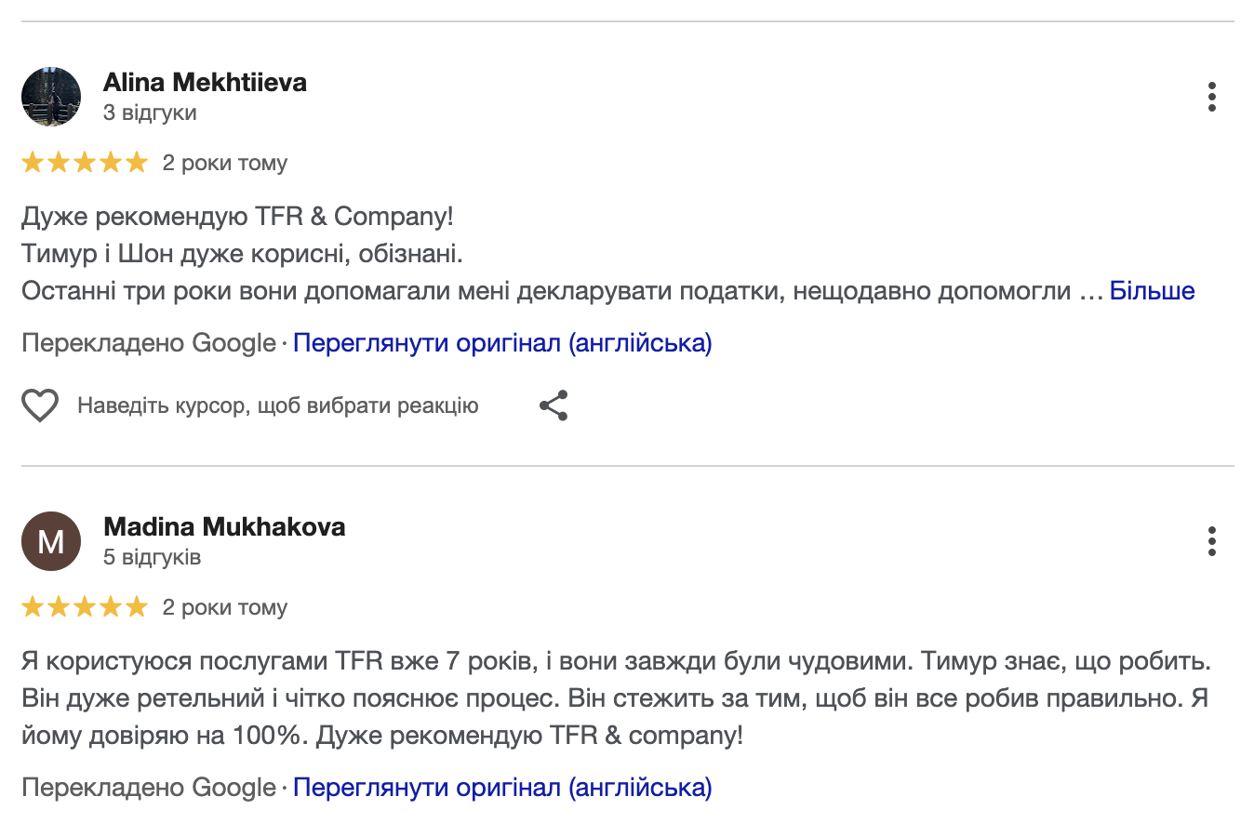Open the Alina Mekhtiieva profile name
The width and height of the screenshot is (1254, 823).
pyautogui.click(x=205, y=83)
